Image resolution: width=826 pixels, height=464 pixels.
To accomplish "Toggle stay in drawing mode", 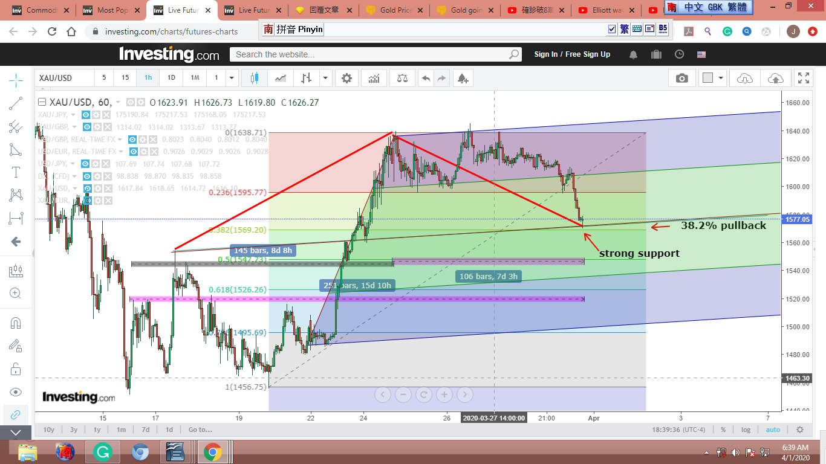I will [16, 346].
